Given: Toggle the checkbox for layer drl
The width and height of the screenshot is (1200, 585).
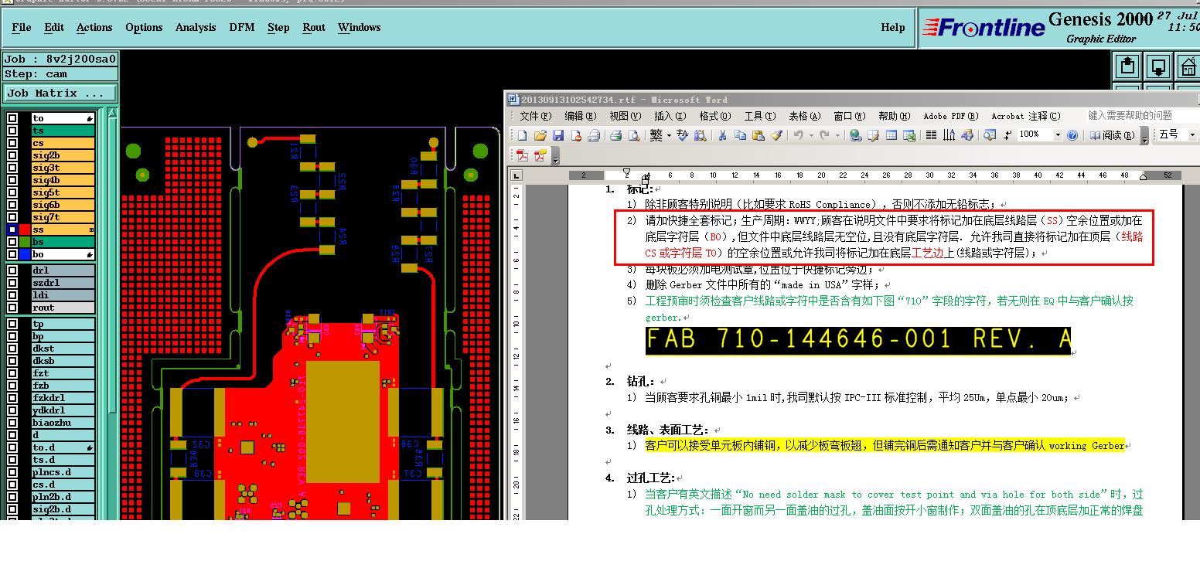Looking at the screenshot, I should point(12,270).
